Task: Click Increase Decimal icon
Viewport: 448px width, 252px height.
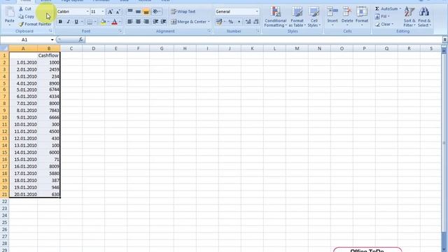Action: tap(248, 22)
